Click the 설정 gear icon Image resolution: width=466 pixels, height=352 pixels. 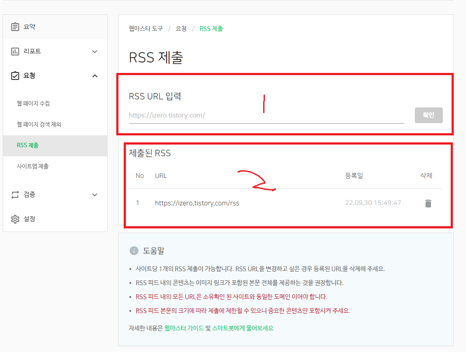[15, 219]
